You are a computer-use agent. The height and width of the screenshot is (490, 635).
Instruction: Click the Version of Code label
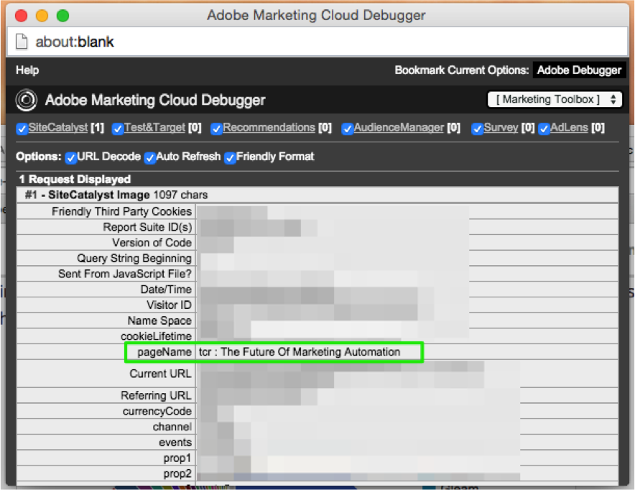152,243
